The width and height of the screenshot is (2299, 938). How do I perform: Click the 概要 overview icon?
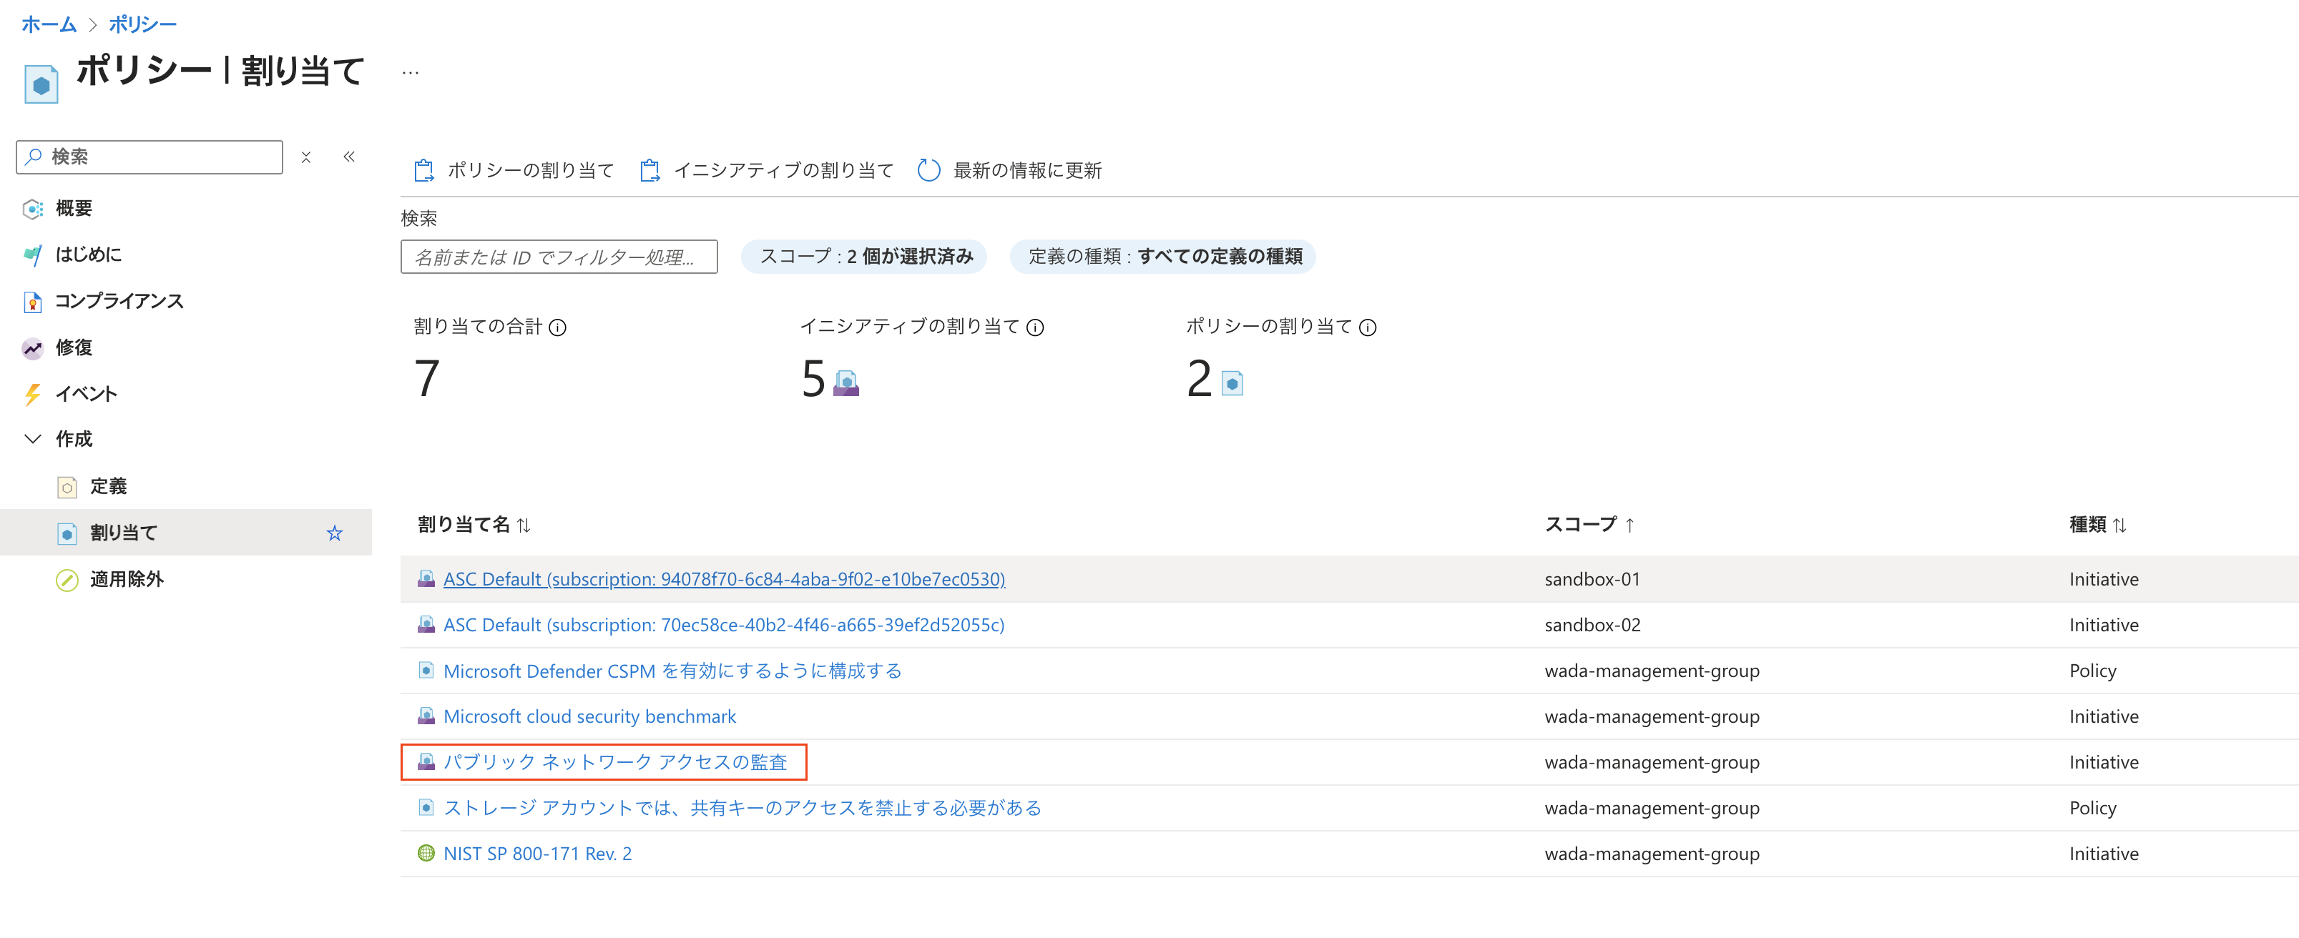[x=33, y=209]
